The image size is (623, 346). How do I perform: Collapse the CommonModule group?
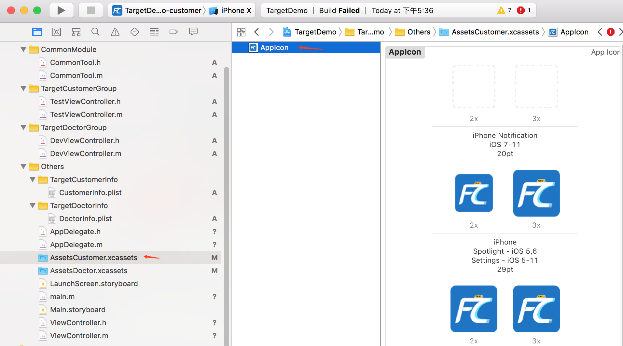point(23,49)
